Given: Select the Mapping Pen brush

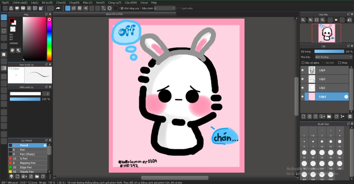Looking at the screenshot, I should (x=28, y=163).
